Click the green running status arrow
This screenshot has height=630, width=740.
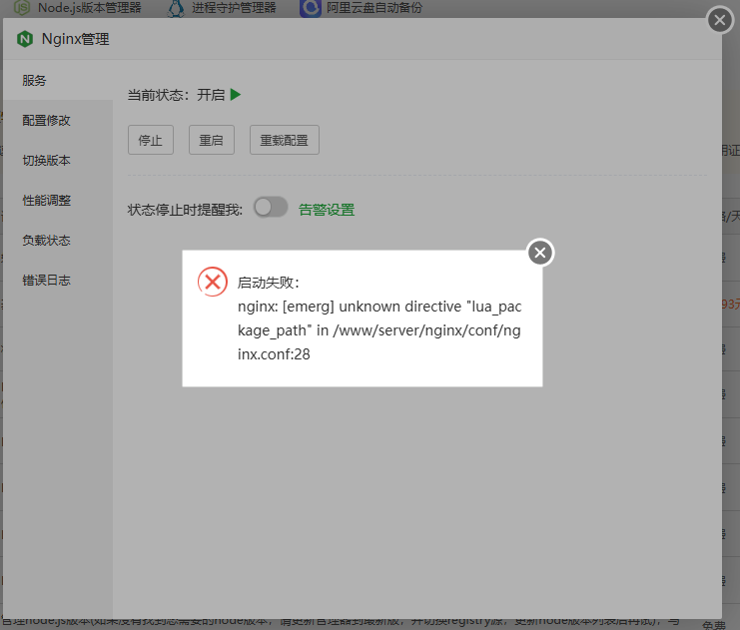click(x=236, y=95)
